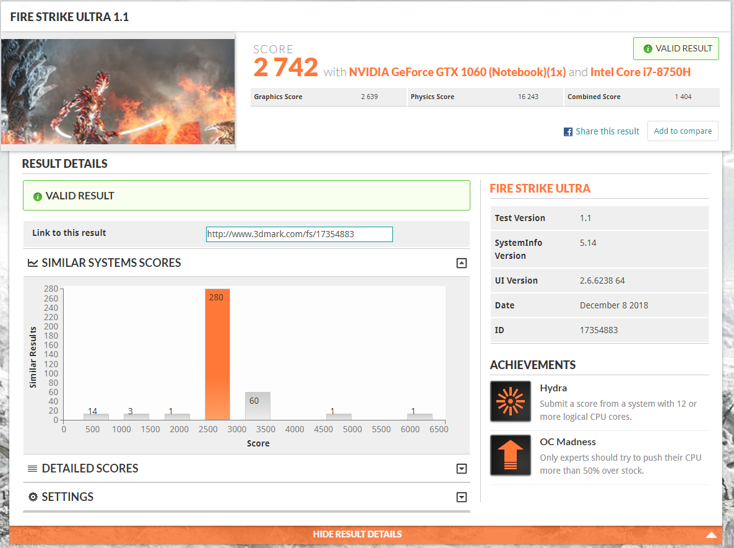Click the overall score 2 742
The height and width of the screenshot is (548, 734).
[x=285, y=67]
